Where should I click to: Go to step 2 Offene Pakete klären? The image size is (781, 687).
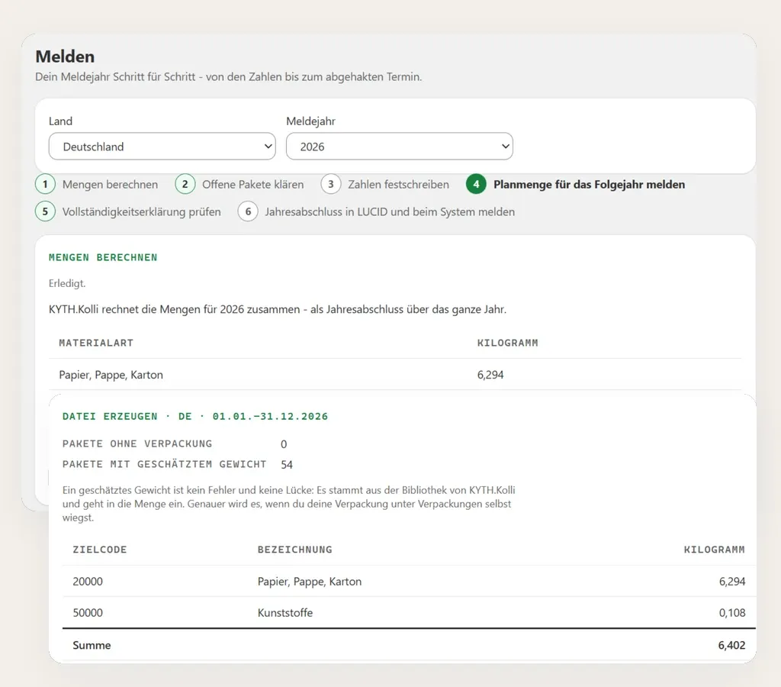coord(239,185)
